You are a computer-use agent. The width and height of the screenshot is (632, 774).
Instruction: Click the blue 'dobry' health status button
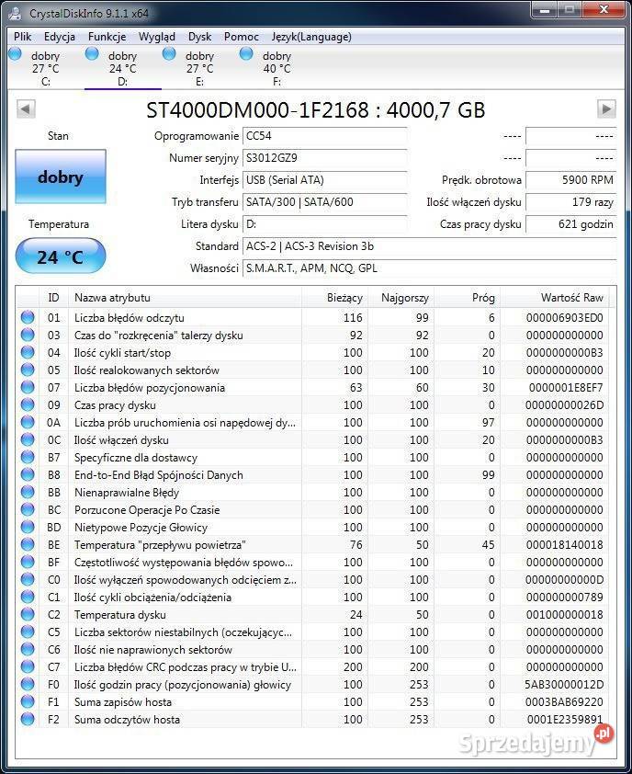[x=61, y=176]
